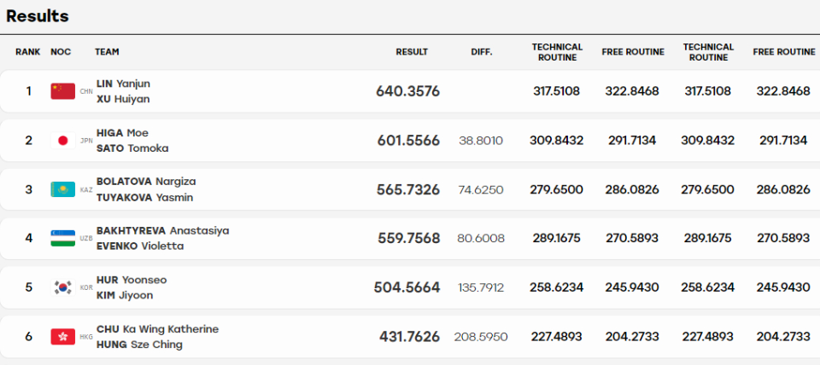Open athlete BOLATOVA Nargiza's name
Viewport: 820px width, 365px height.
click(x=146, y=182)
